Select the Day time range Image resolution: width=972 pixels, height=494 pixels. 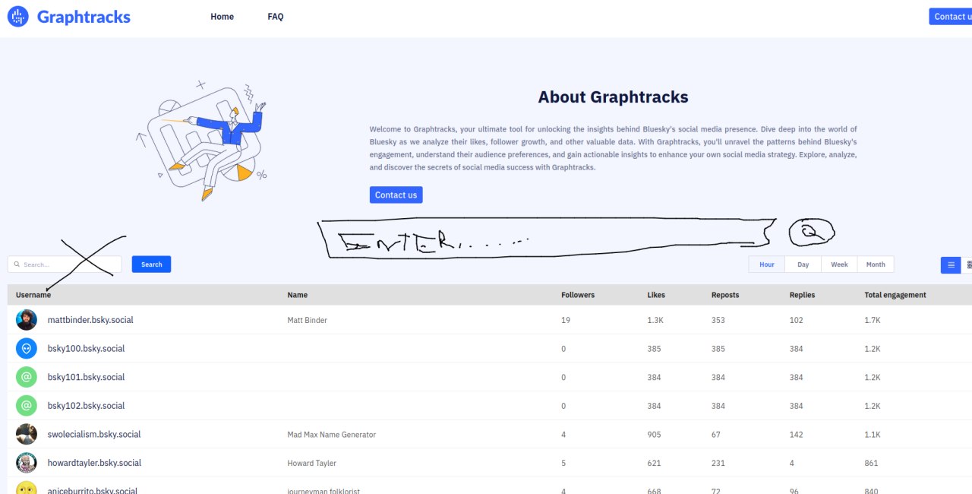(803, 264)
